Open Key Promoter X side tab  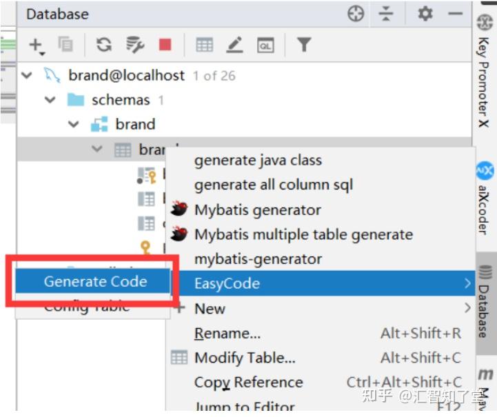[484, 71]
